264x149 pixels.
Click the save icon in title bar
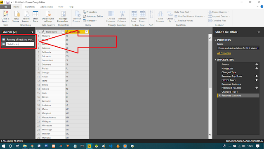(8, 2)
